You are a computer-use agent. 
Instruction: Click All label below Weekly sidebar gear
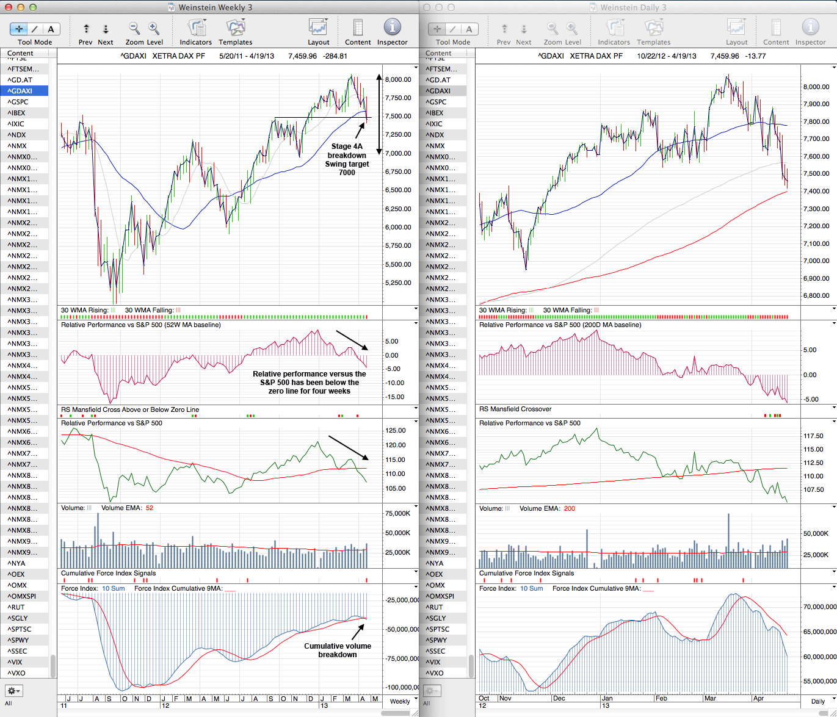point(9,704)
